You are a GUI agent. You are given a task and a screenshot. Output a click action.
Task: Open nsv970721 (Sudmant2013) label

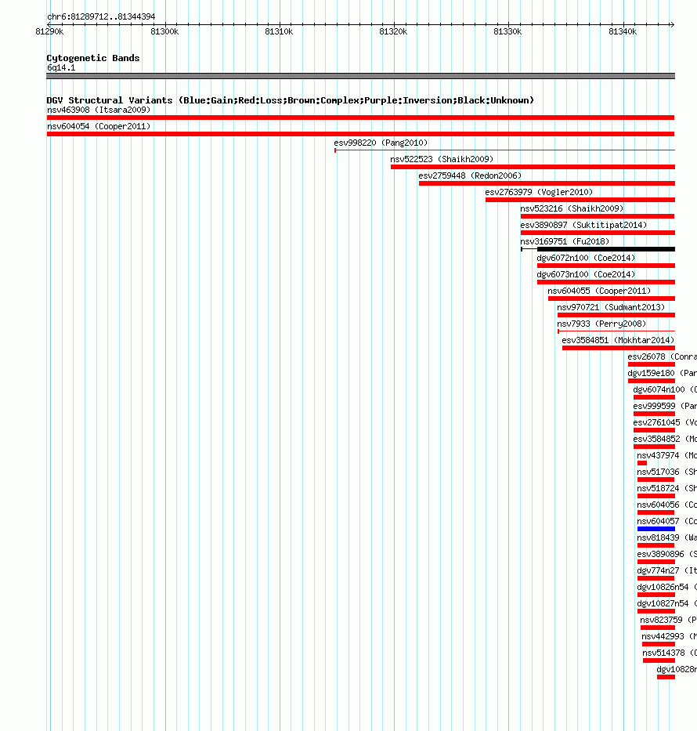coord(611,308)
